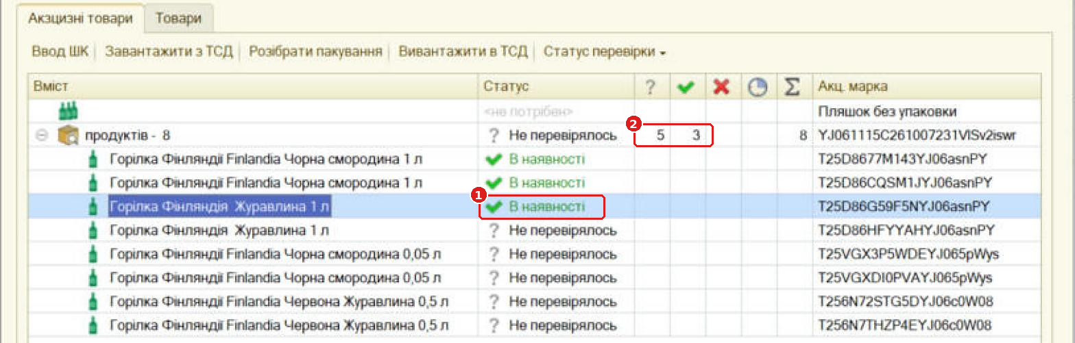Click the Статус column header
The width and height of the screenshot is (1075, 343).
[556, 87]
